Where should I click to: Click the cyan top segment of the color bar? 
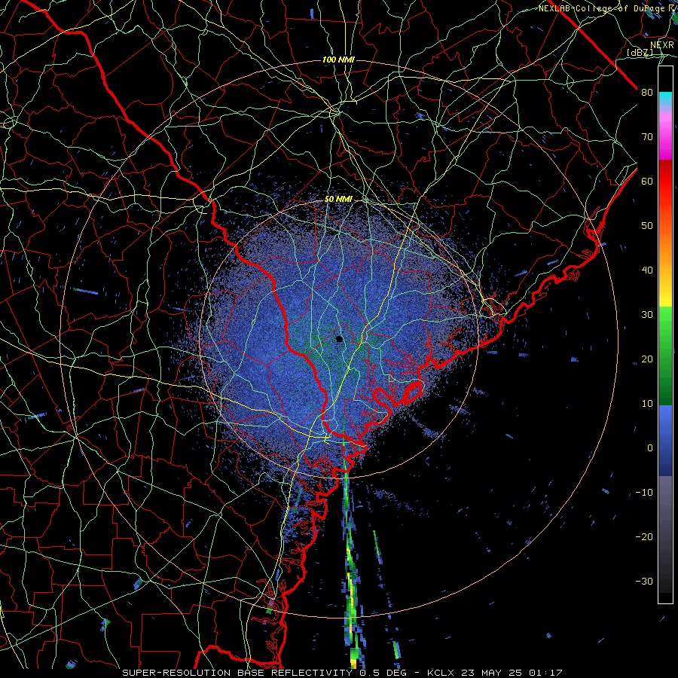pos(665,99)
